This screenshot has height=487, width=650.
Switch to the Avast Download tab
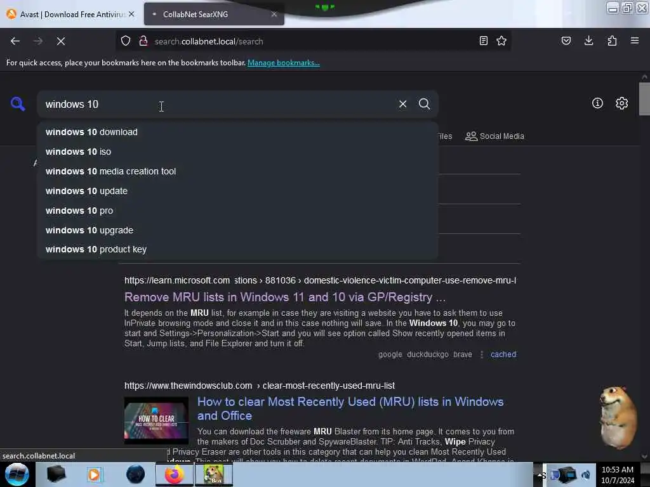[x=70, y=14]
